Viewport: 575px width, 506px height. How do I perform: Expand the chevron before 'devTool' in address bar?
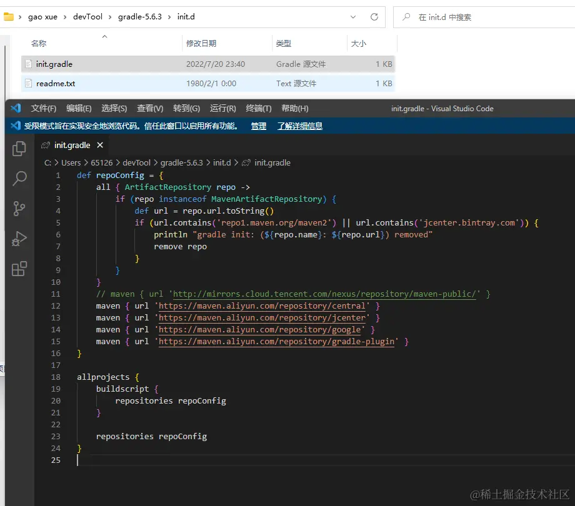click(x=65, y=17)
